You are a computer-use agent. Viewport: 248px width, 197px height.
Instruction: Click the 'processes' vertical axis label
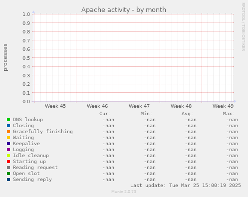[x=5, y=57]
